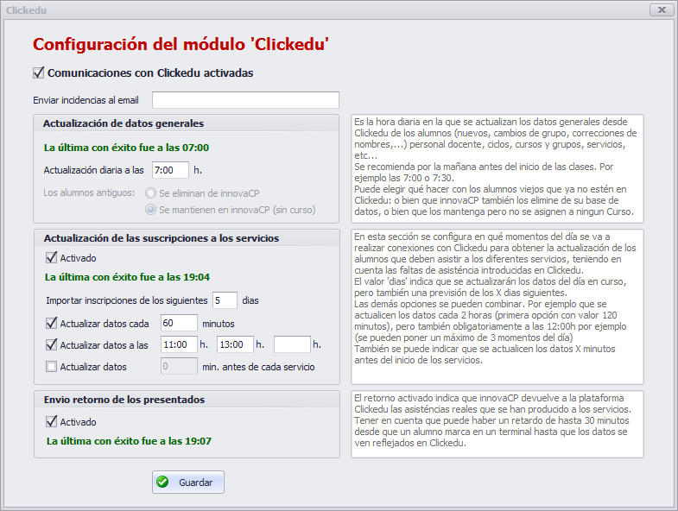Click 'Los alumnos antiguos:' label
678x511 pixels.
pos(89,192)
